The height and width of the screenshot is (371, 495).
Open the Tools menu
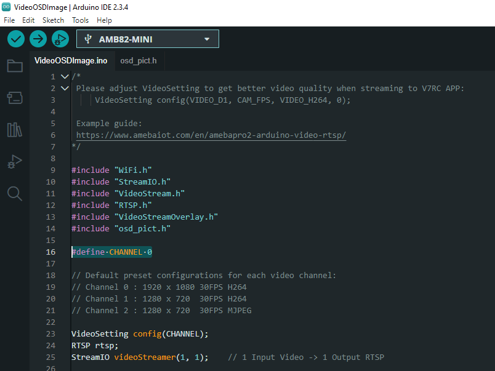(x=80, y=20)
